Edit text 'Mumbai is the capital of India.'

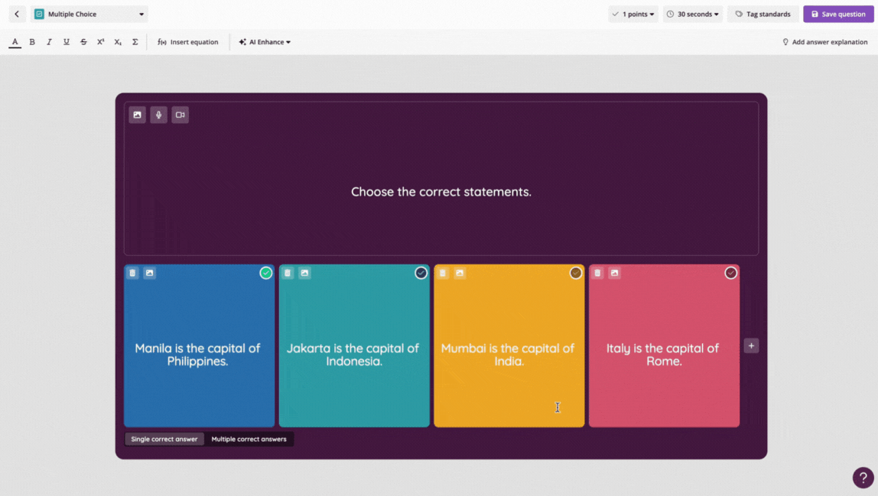point(508,355)
